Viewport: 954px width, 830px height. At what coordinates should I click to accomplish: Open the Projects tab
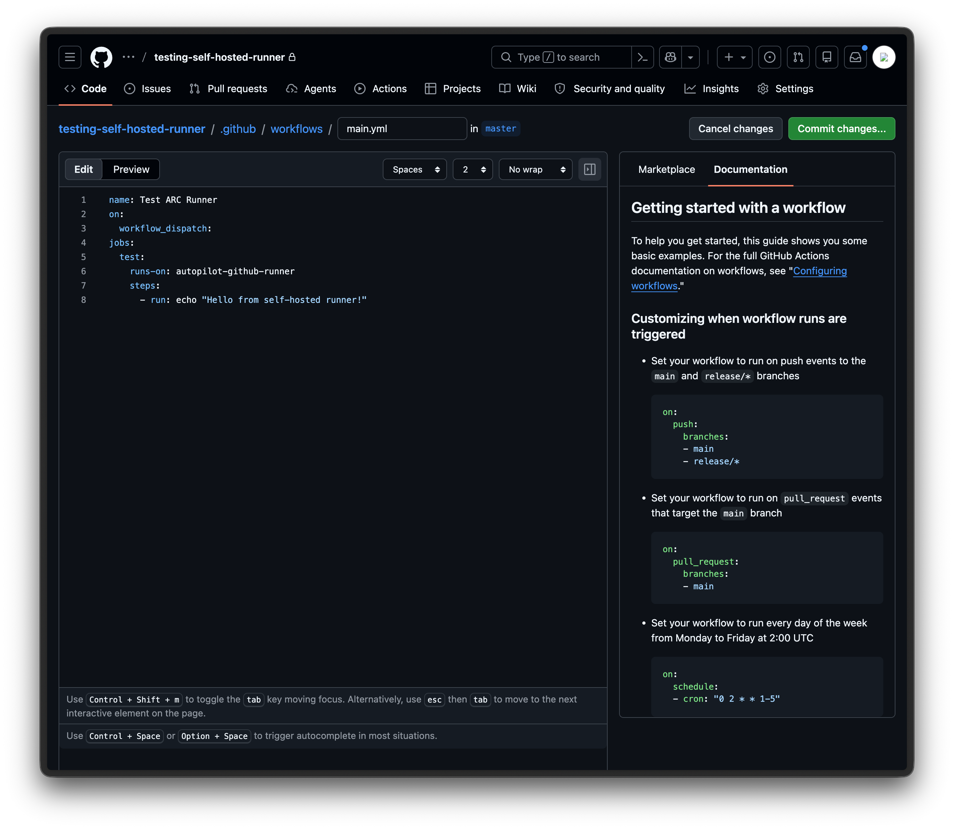pos(452,89)
